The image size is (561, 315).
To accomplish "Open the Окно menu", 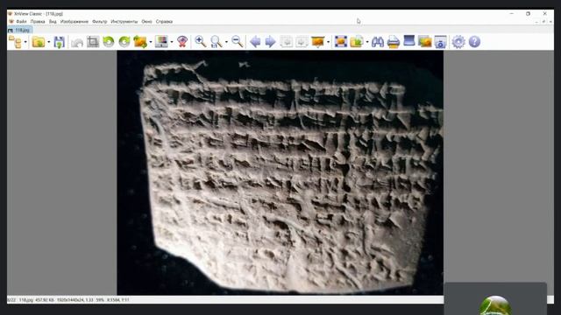I will tap(146, 22).
